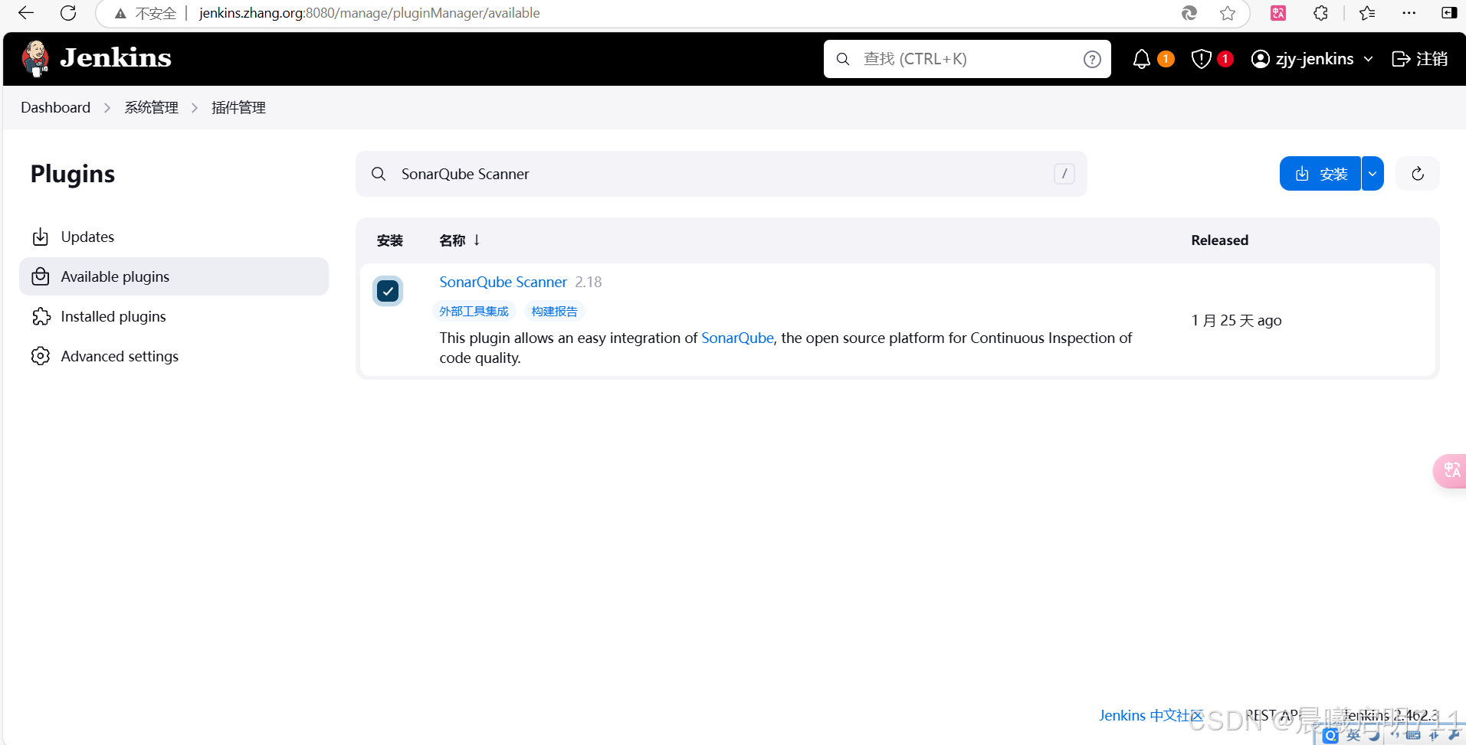Open browser extensions puzzle icon
Screen dimensions: 1466x745
click(1320, 13)
